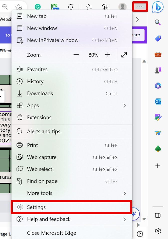This screenshot has width=168, height=239.
Task: Open the Shopping sidebar icon
Action: pyautogui.click(x=158, y=38)
